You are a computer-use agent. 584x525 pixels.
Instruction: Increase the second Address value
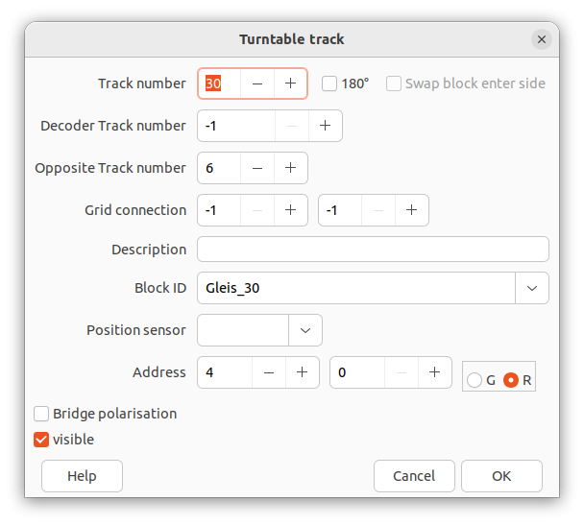coord(434,372)
